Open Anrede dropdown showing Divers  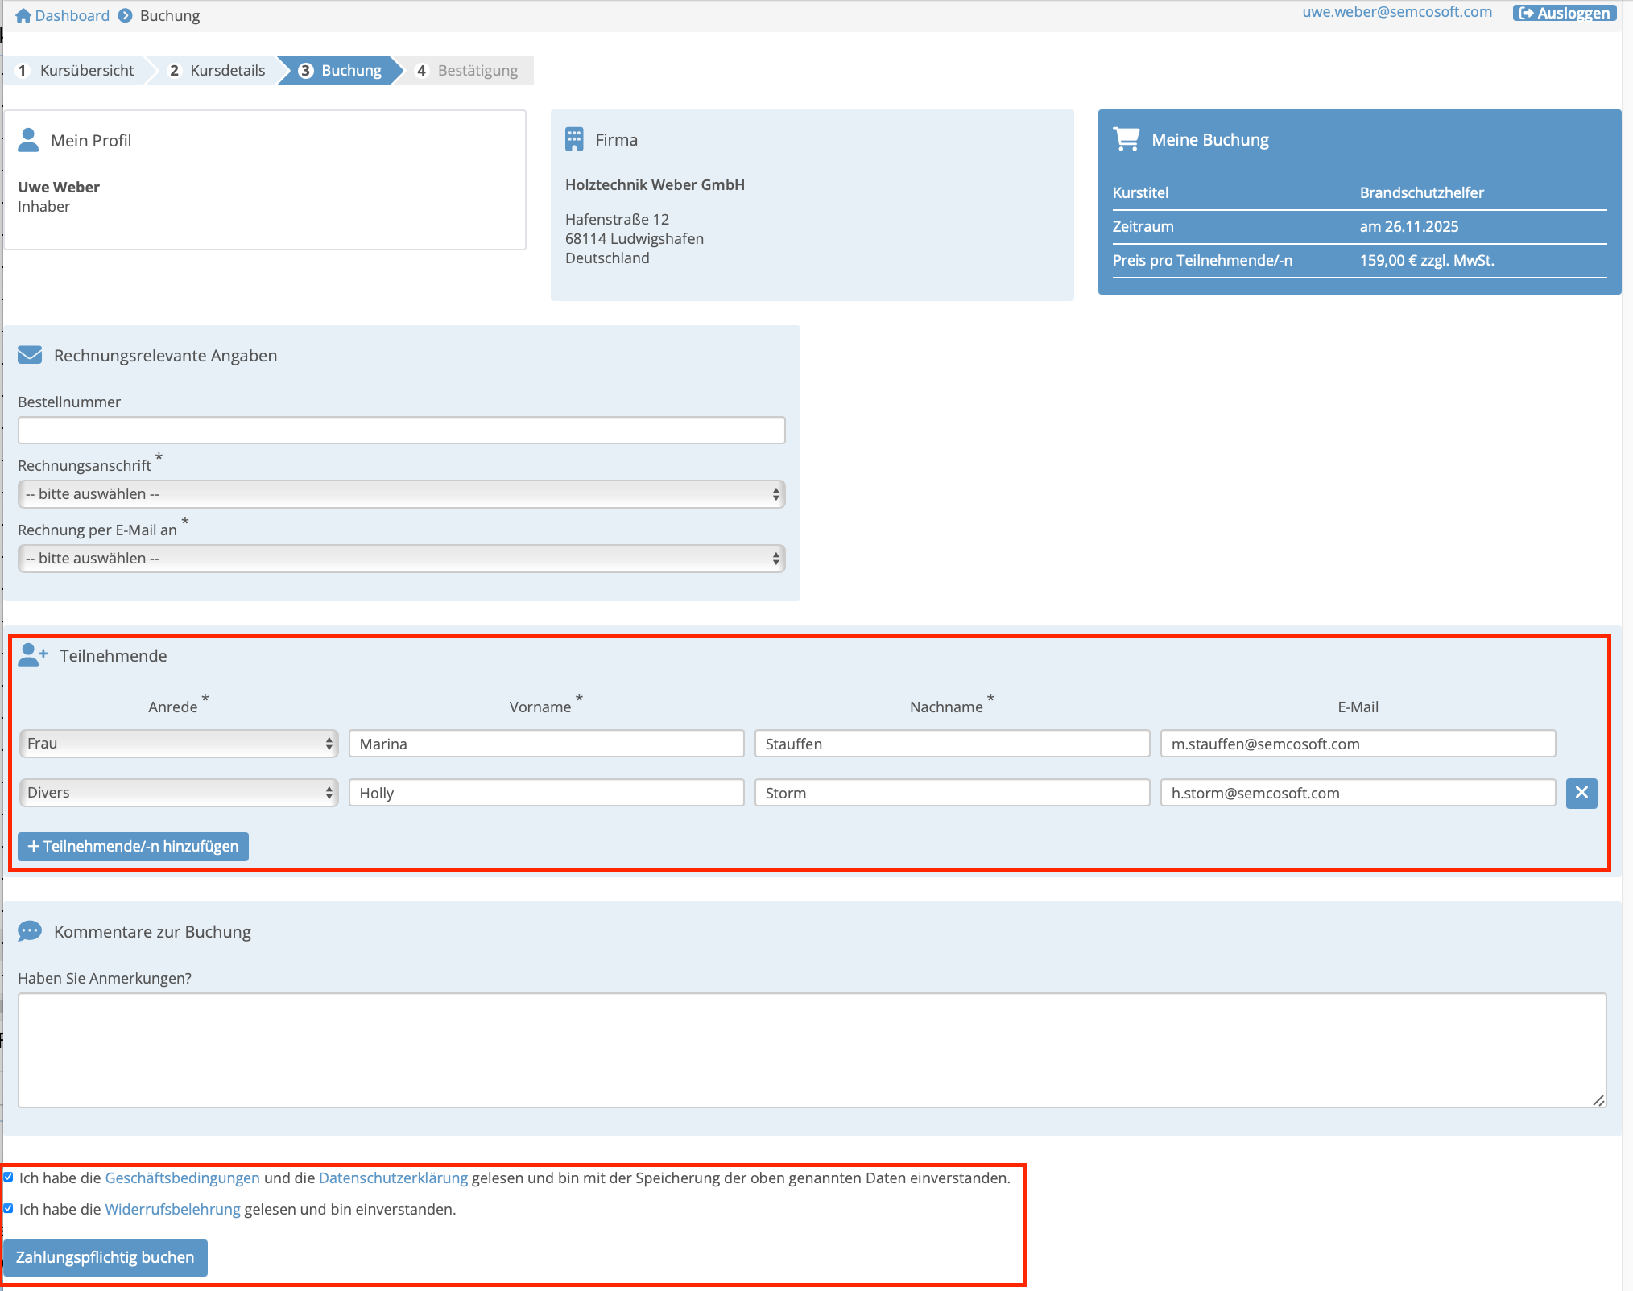179,793
